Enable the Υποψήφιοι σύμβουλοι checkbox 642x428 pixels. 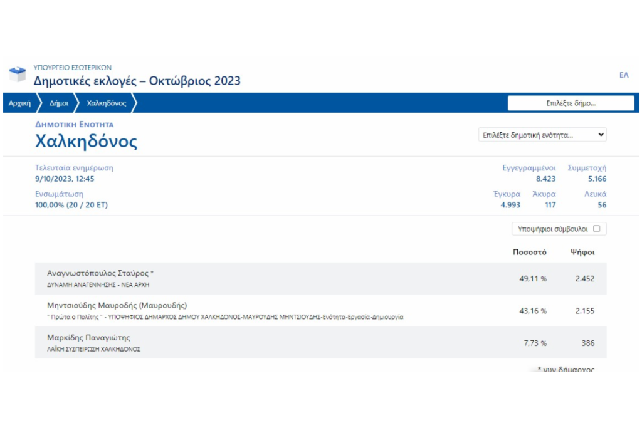click(x=596, y=229)
